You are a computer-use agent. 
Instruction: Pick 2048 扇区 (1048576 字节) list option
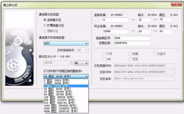pos(66,108)
